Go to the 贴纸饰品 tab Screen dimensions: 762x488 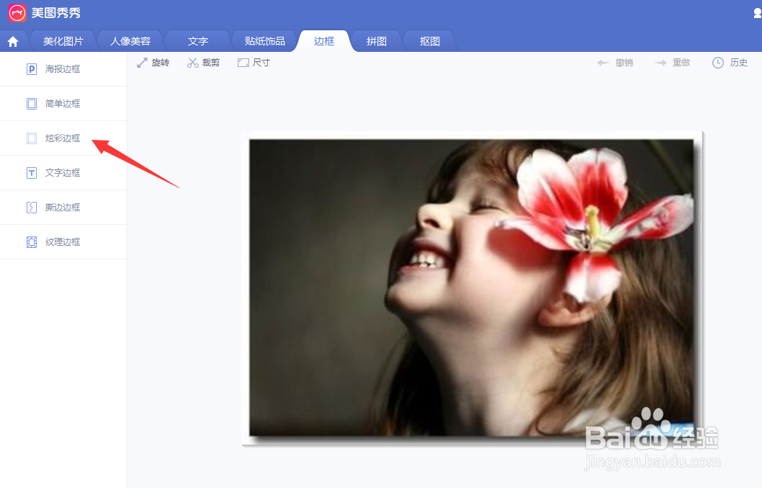pos(265,41)
